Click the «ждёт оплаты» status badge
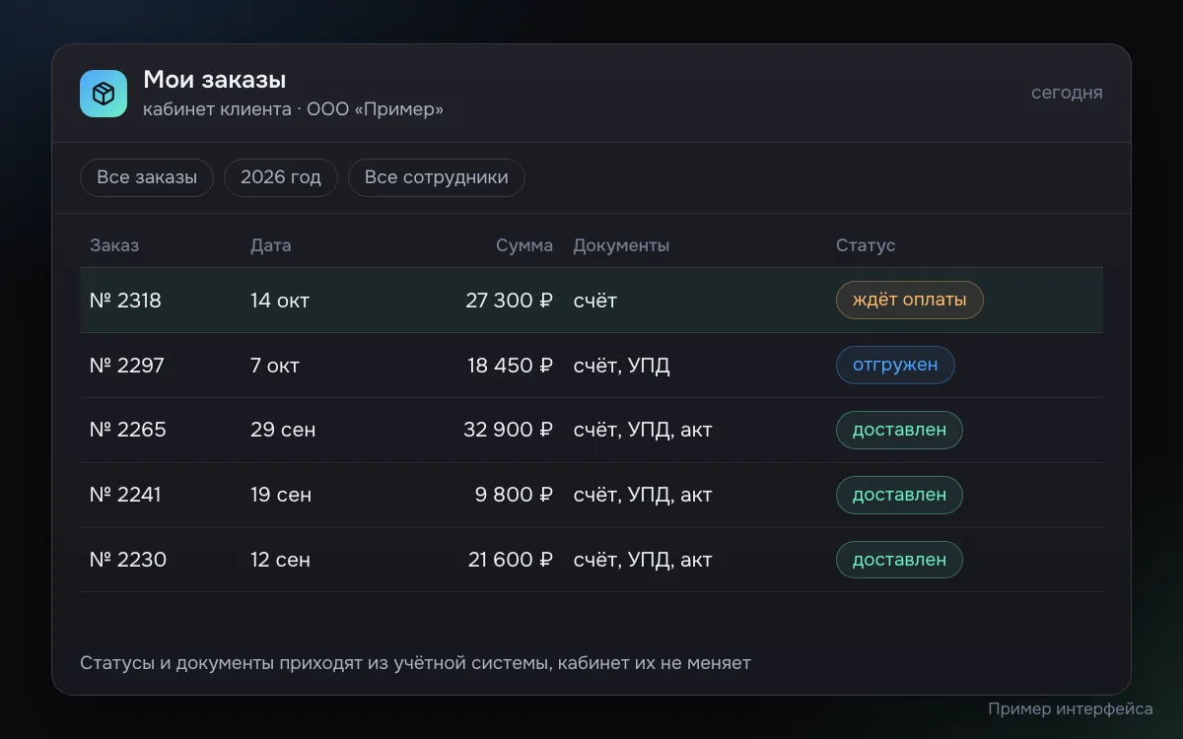 [x=910, y=300]
